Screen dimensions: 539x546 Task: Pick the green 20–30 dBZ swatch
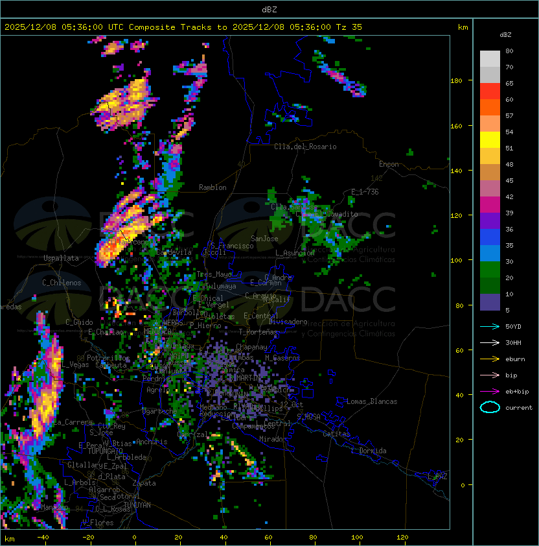(490, 270)
